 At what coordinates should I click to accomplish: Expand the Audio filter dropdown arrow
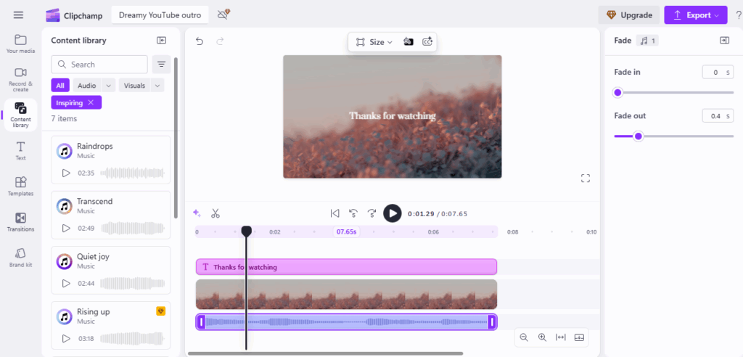pos(109,86)
